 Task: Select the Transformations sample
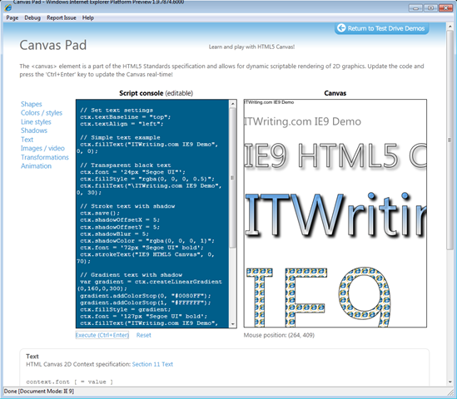tap(45, 157)
